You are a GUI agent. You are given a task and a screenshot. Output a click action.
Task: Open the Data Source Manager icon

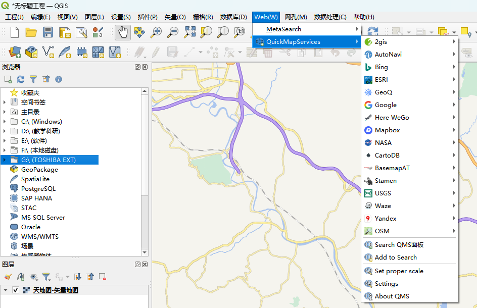15,53
